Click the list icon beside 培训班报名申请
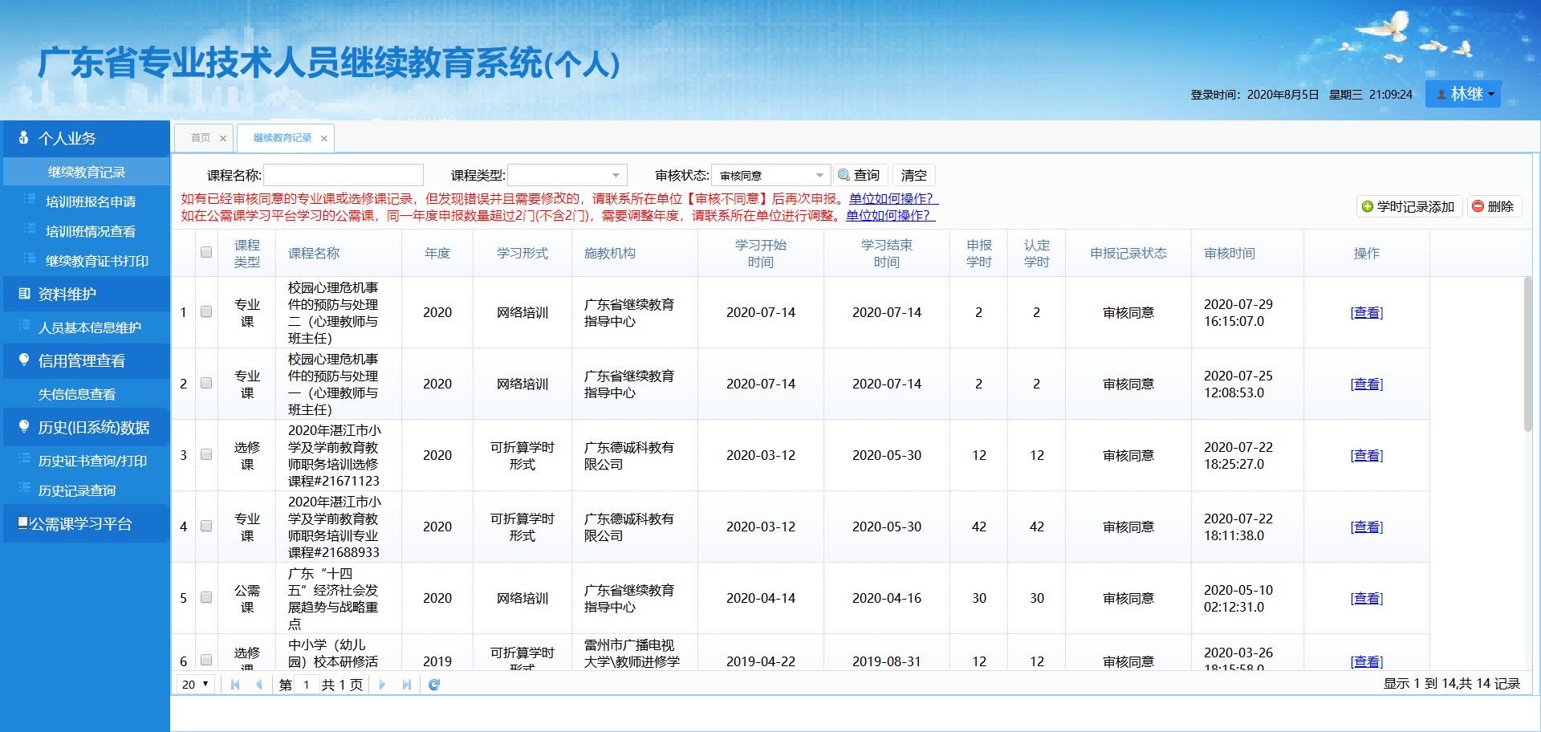The image size is (1541, 732). [x=30, y=199]
